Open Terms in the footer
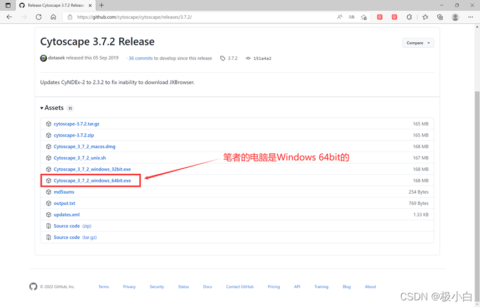Viewport: 480px width, 307px height. (x=104, y=287)
